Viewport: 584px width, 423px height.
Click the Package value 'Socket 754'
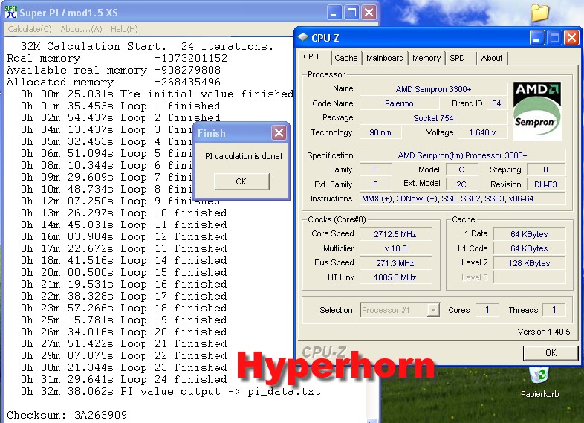(433, 118)
